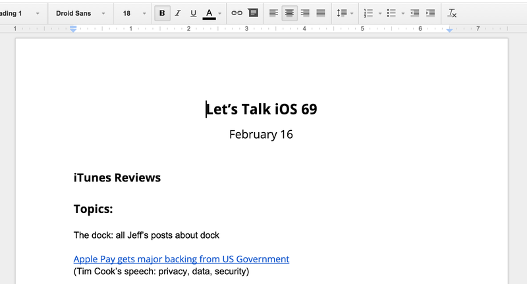
Task: Click the Topics: heading
Action: tap(93, 209)
